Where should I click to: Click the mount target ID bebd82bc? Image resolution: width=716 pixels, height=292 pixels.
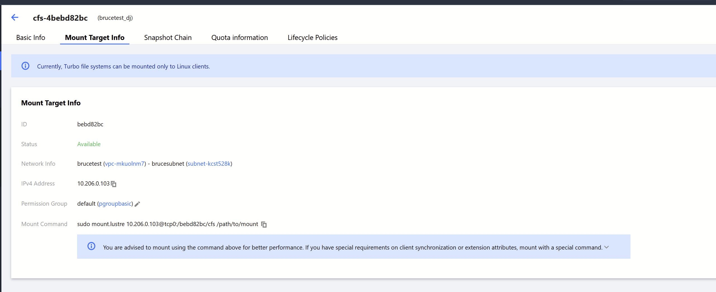90,124
